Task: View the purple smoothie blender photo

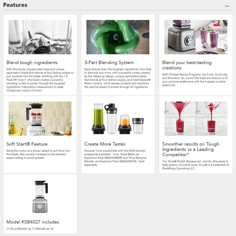Action: coord(196,37)
